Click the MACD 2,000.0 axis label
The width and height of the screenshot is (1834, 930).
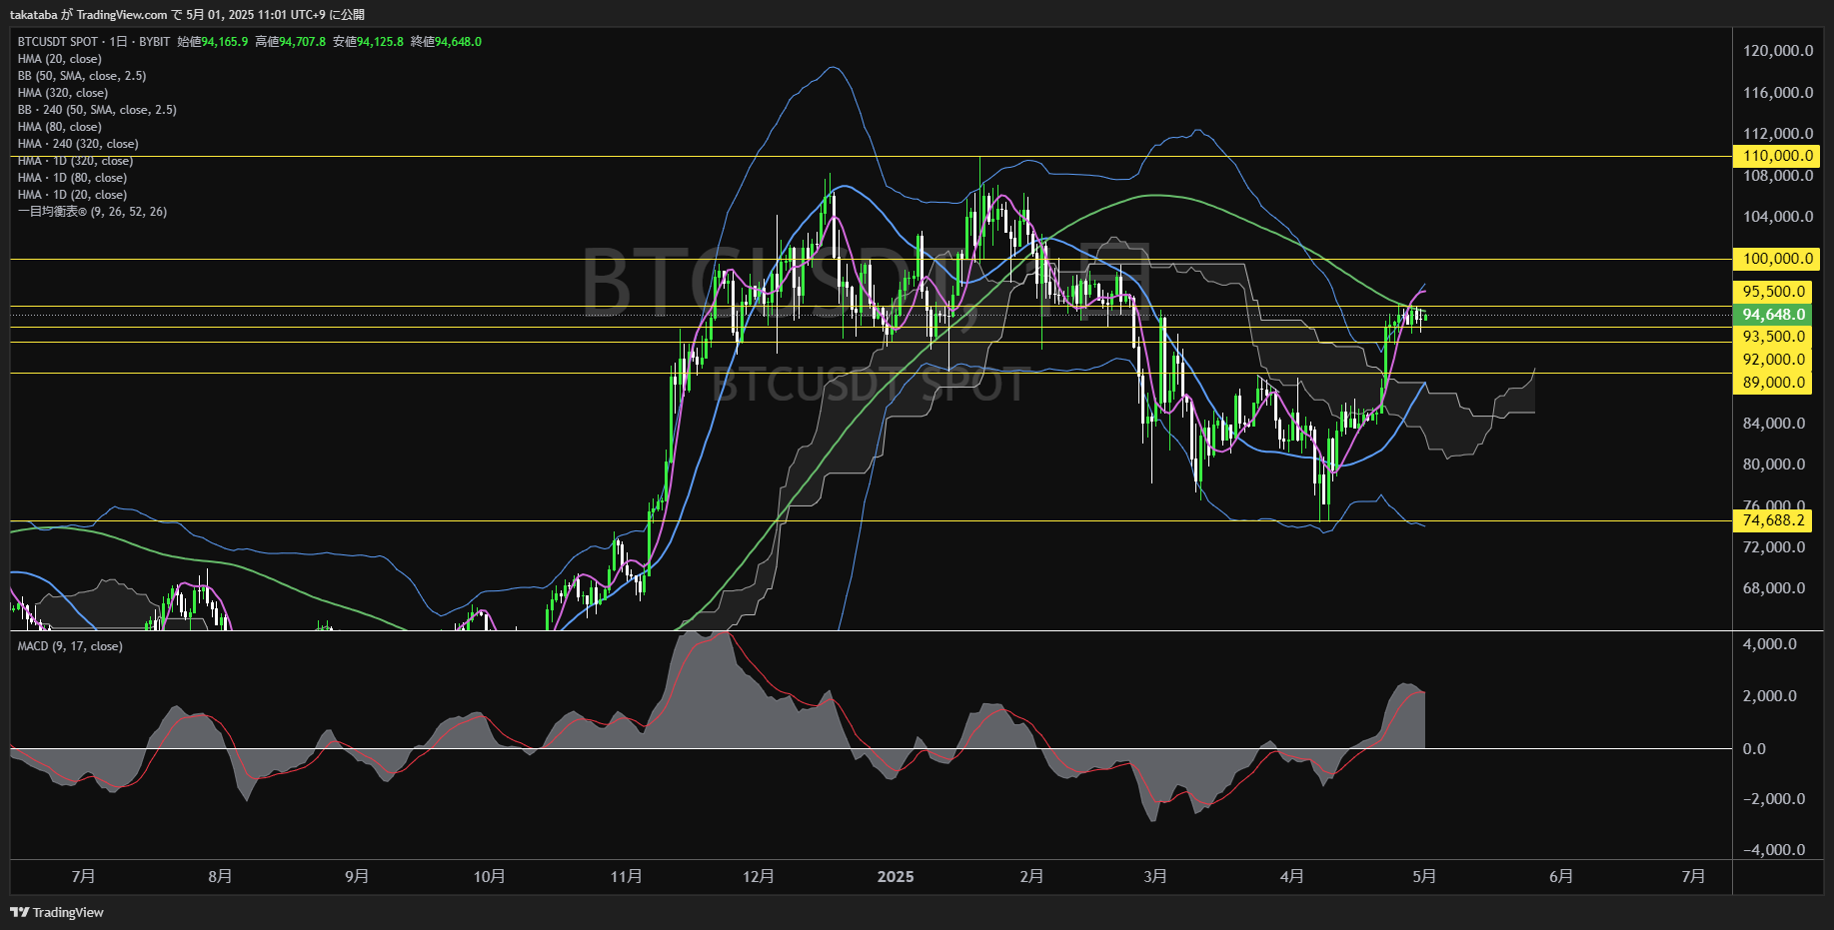(x=1770, y=696)
